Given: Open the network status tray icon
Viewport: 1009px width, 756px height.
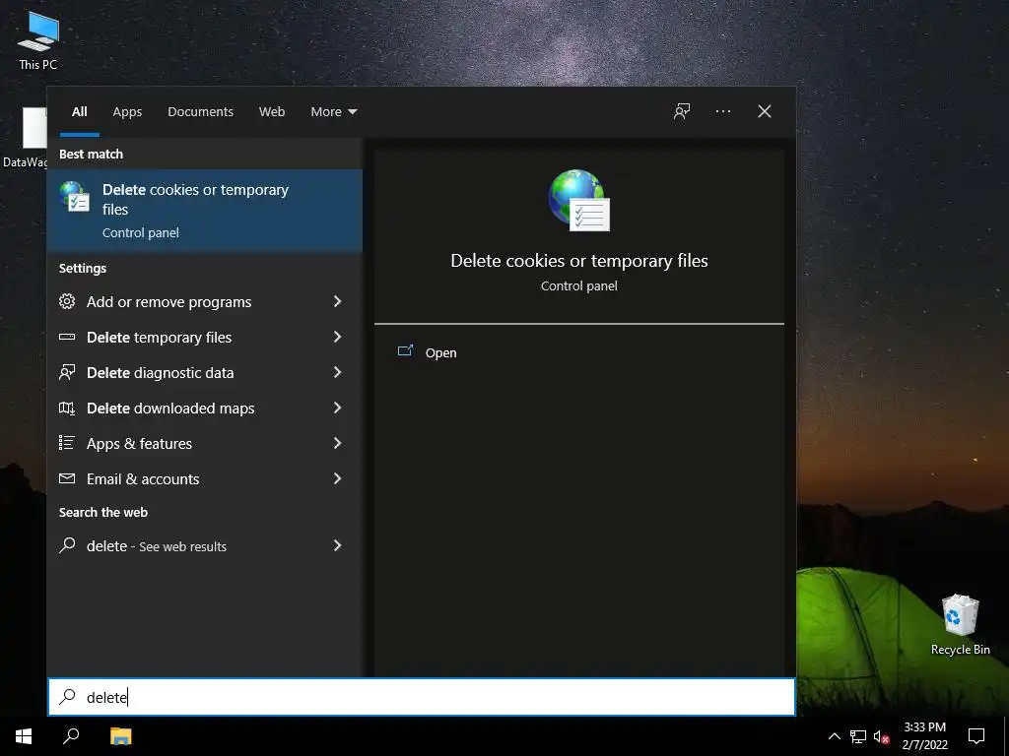Looking at the screenshot, I should (x=857, y=736).
